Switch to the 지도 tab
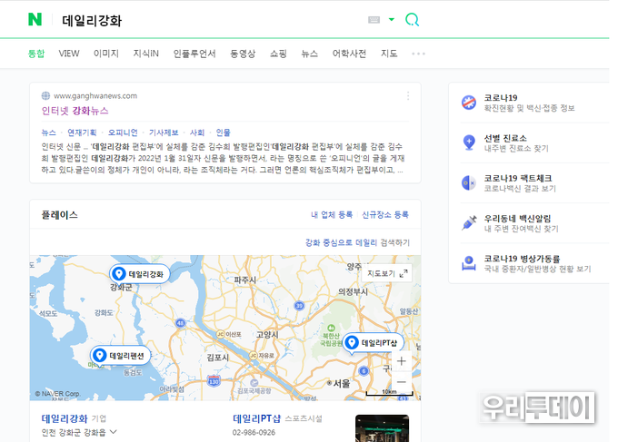The width and height of the screenshot is (618, 442). pos(389,54)
